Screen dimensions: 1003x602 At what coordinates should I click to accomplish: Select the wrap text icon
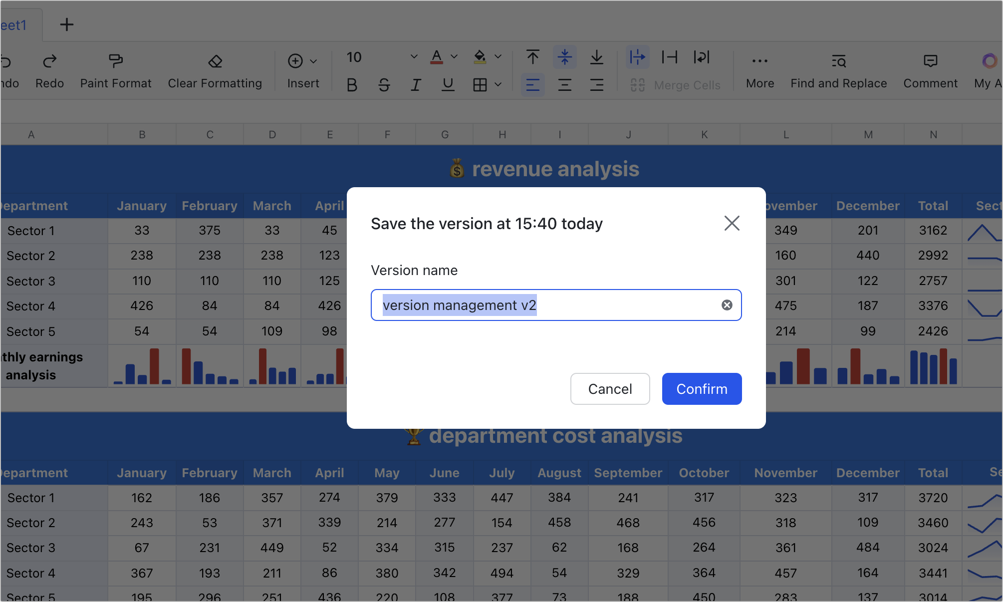pyautogui.click(x=702, y=57)
